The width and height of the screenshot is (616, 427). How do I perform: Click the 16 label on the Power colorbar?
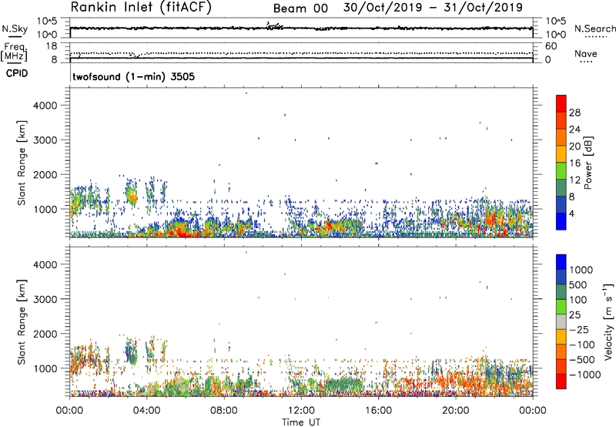(x=574, y=163)
